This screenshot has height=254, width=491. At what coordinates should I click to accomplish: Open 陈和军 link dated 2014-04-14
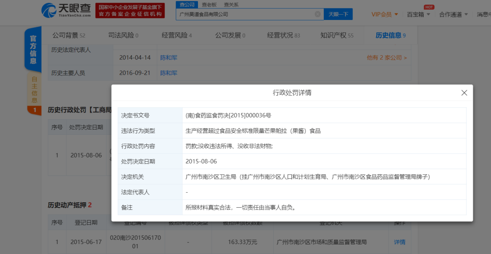tap(169, 58)
